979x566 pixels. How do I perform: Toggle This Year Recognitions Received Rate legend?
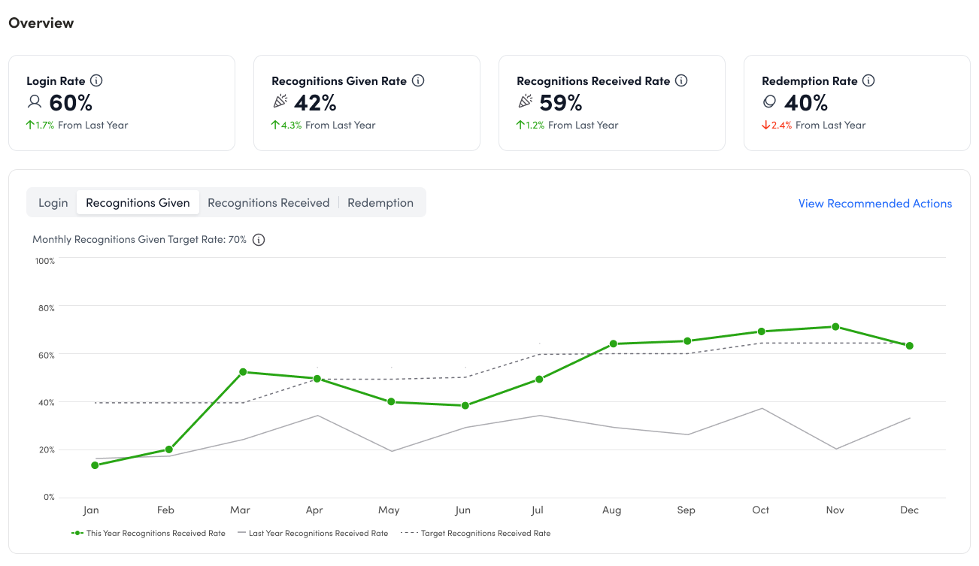click(149, 533)
